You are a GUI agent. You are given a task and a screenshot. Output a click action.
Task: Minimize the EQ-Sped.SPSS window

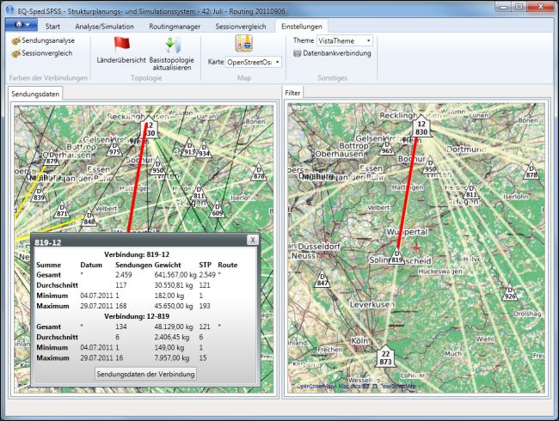tap(503, 6)
